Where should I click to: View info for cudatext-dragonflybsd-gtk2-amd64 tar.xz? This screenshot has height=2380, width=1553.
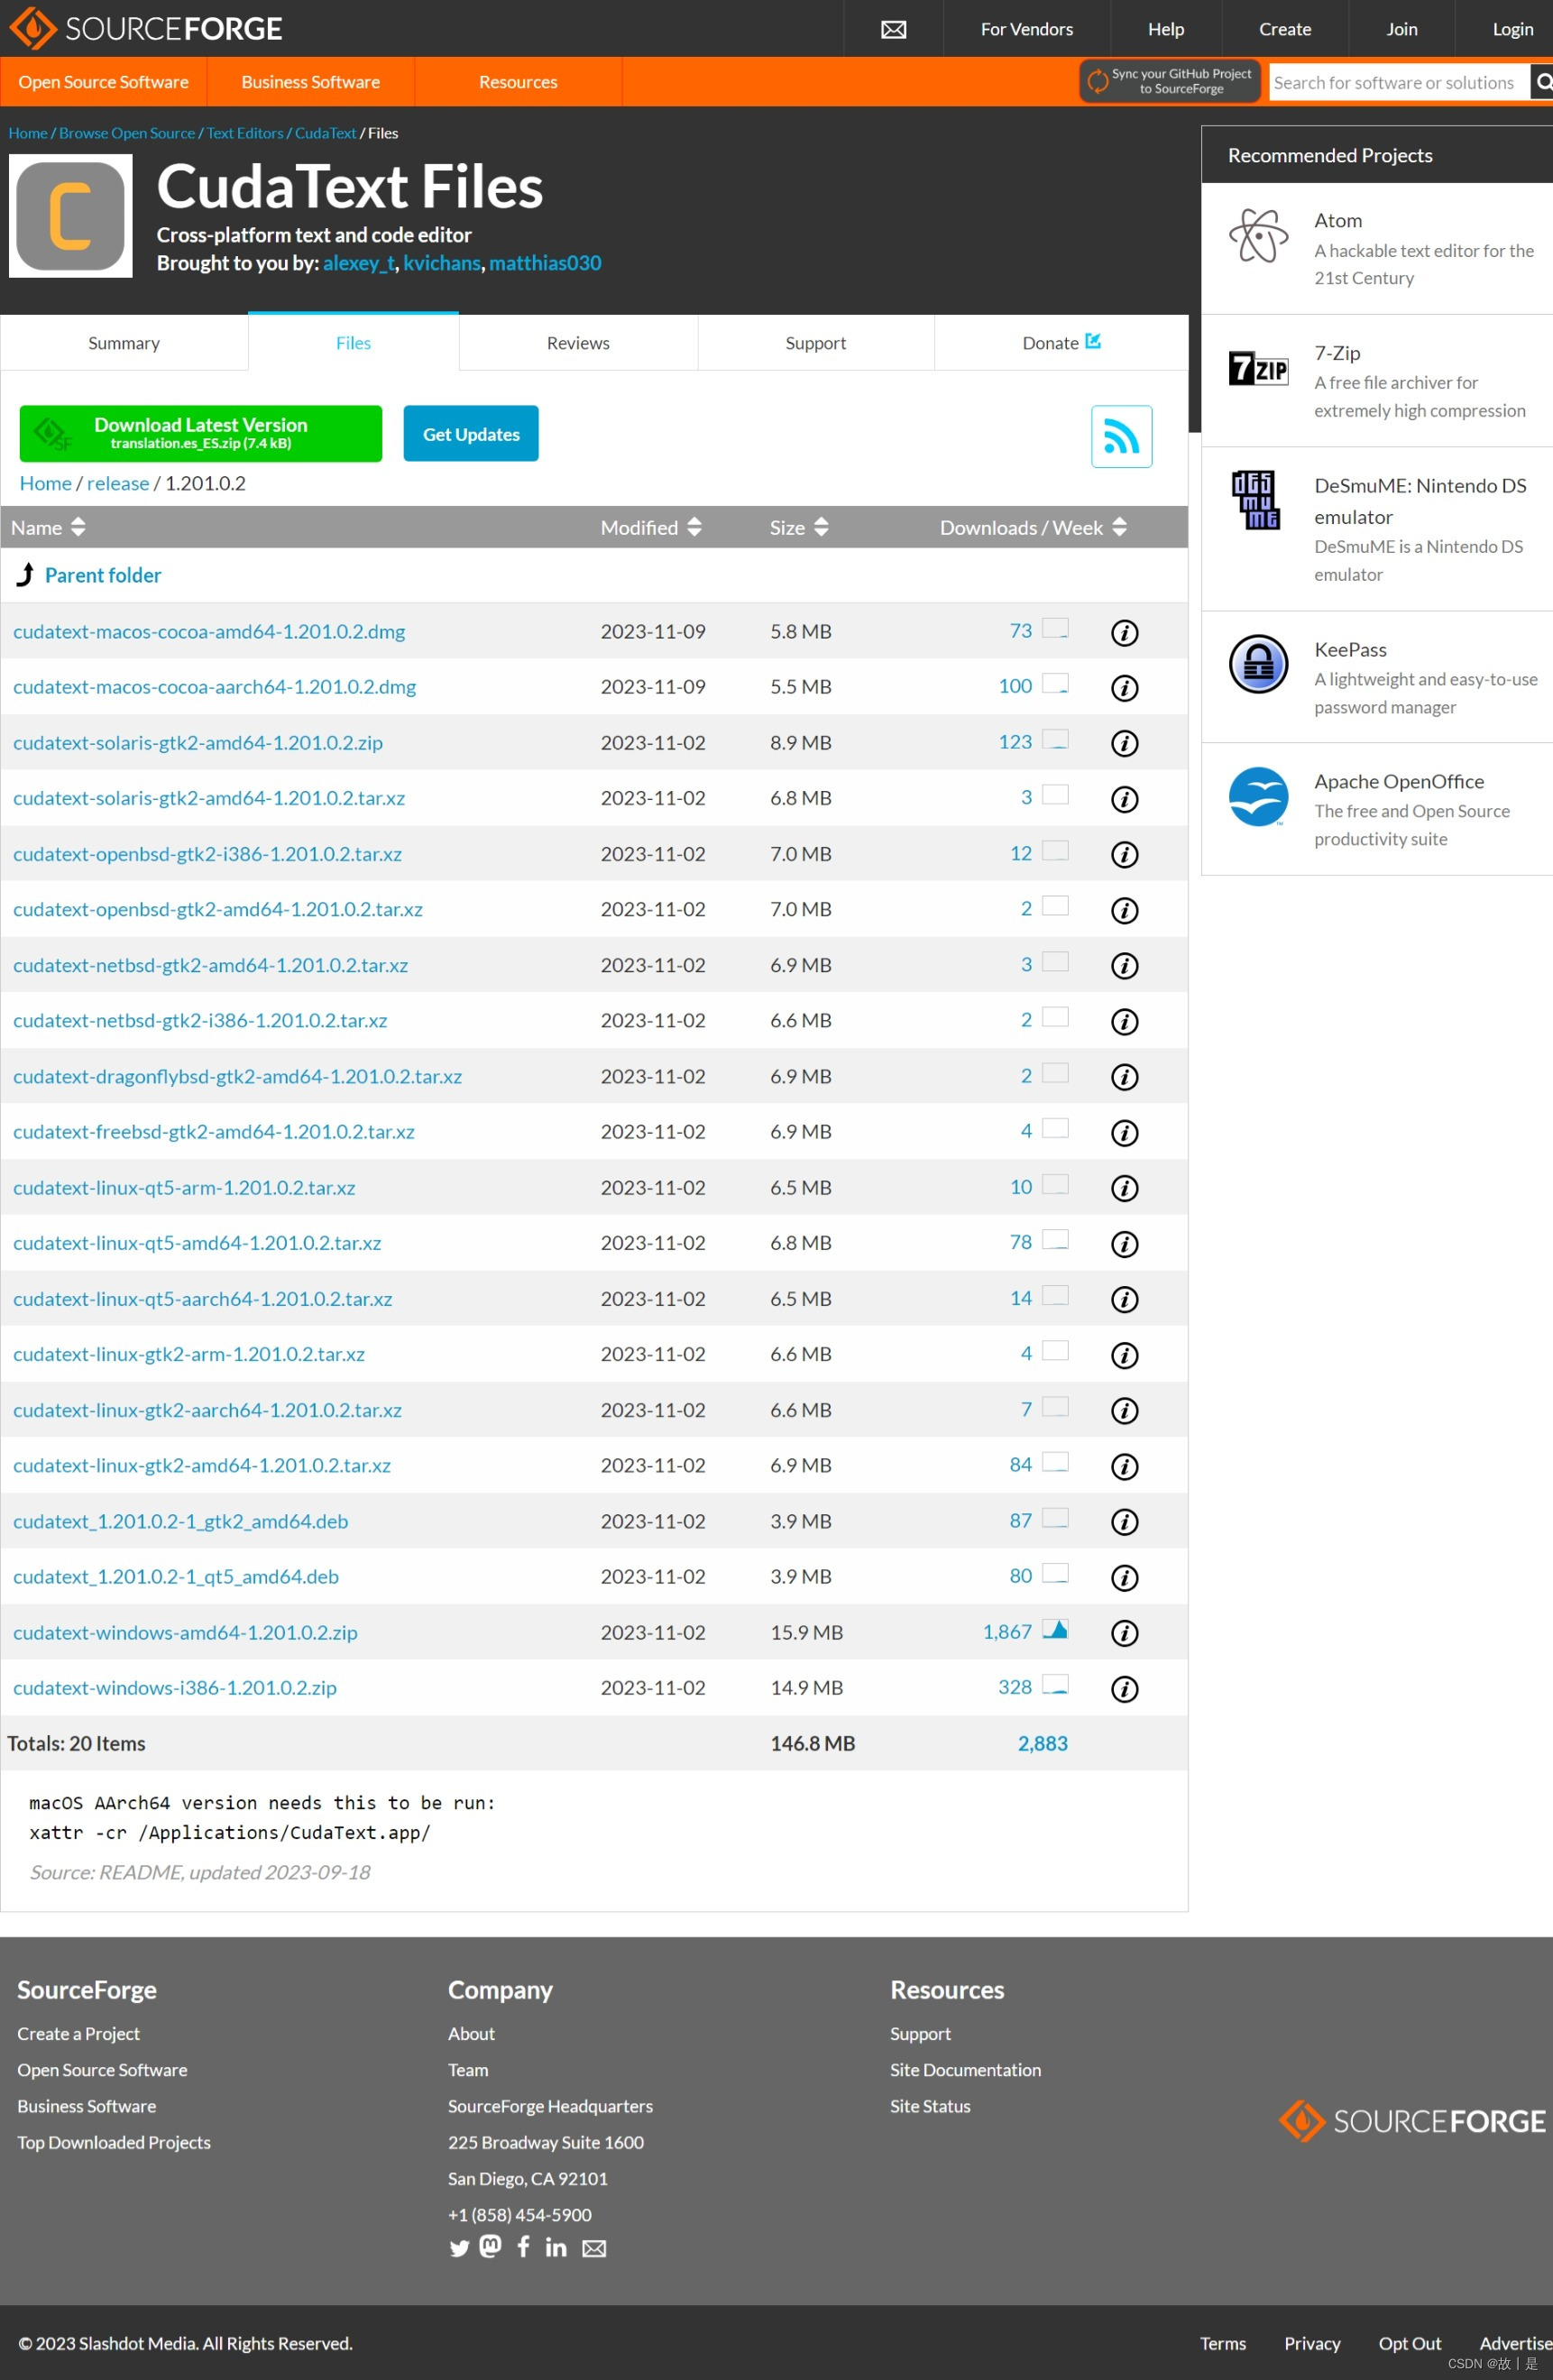1124,1077
